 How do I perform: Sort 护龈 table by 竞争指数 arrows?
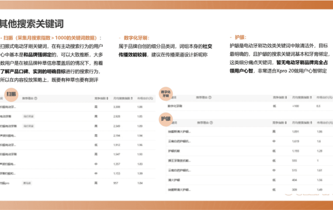click(x=286, y=123)
